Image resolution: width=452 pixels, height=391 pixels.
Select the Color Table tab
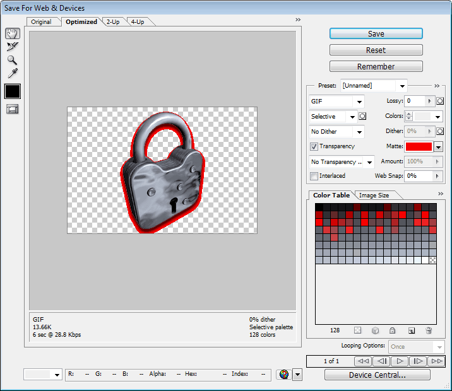point(331,195)
